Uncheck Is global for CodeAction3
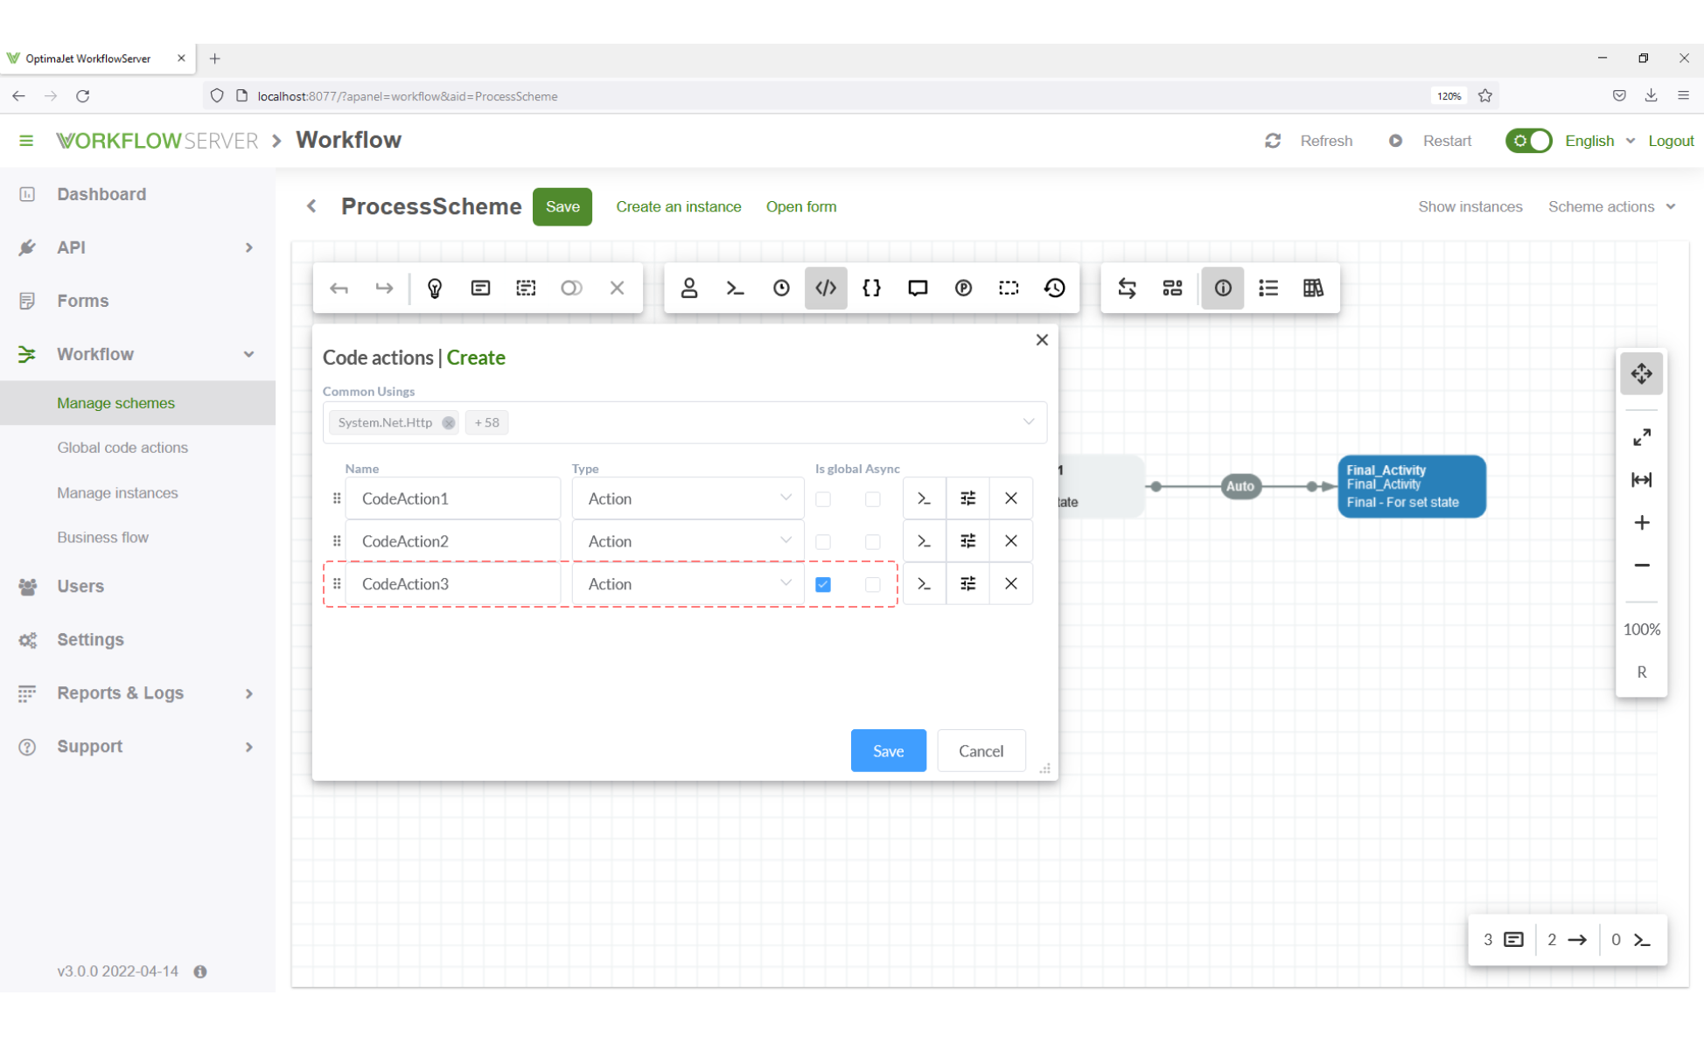Image resolution: width=1704 pixels, height=1037 pixels. click(823, 584)
